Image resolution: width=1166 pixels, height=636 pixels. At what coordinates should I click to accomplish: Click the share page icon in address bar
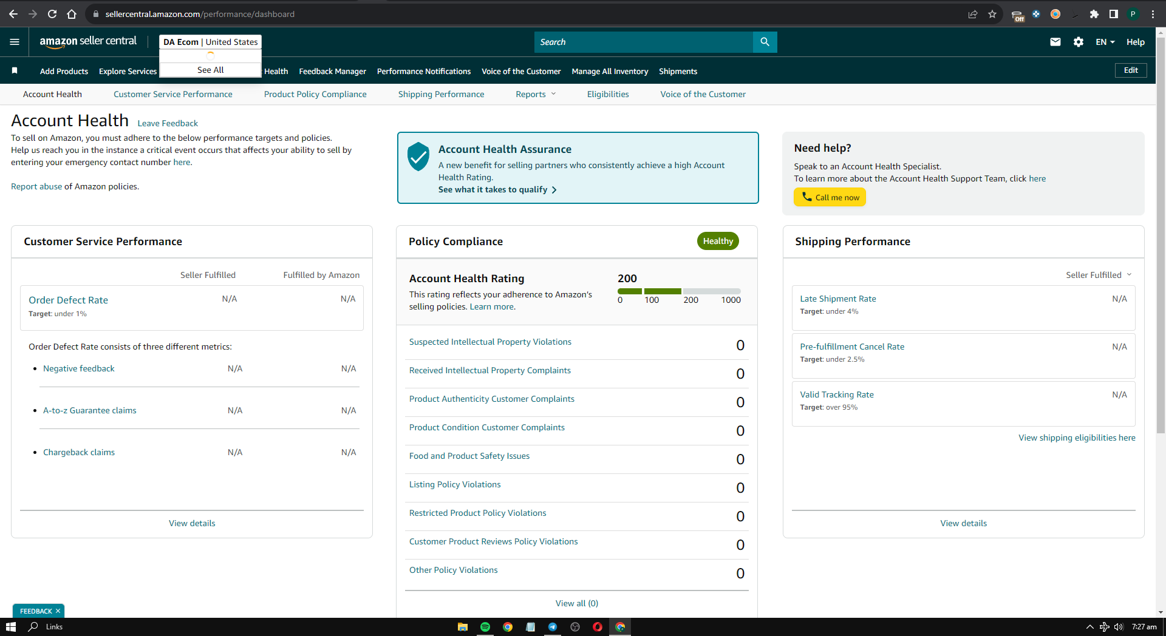[973, 14]
